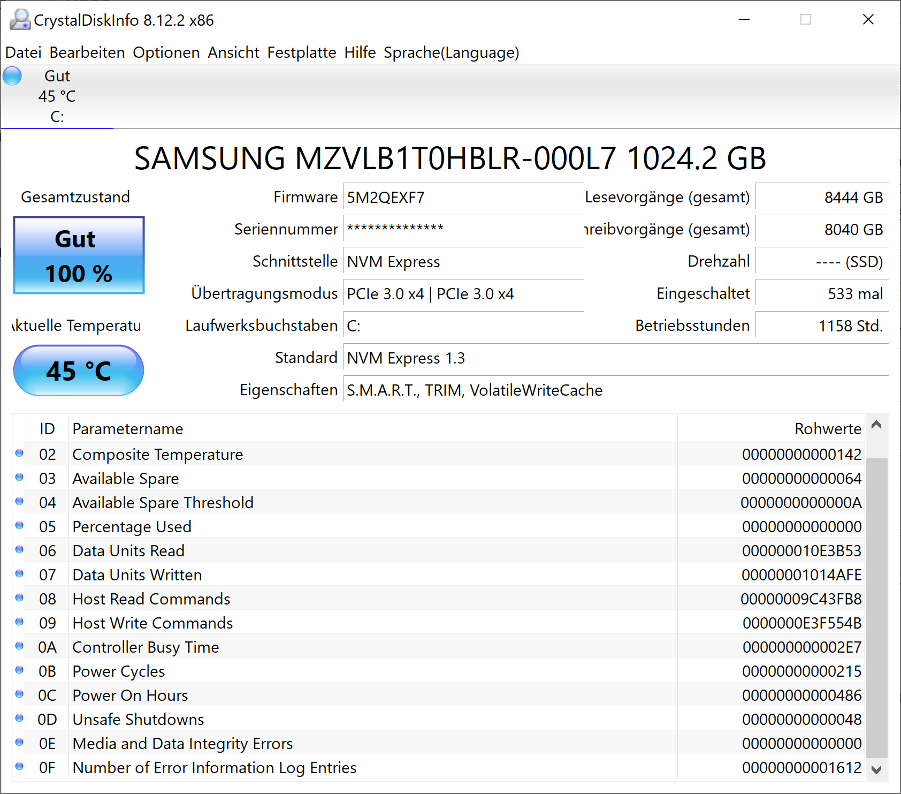This screenshot has width=901, height=794.
Task: Click the status dot for Composite Temperature
Action: [x=19, y=453]
